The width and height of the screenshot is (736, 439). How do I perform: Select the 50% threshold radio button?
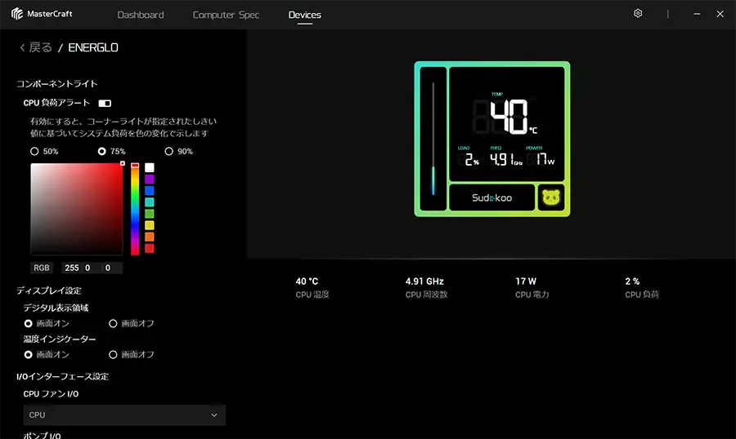[x=34, y=151]
